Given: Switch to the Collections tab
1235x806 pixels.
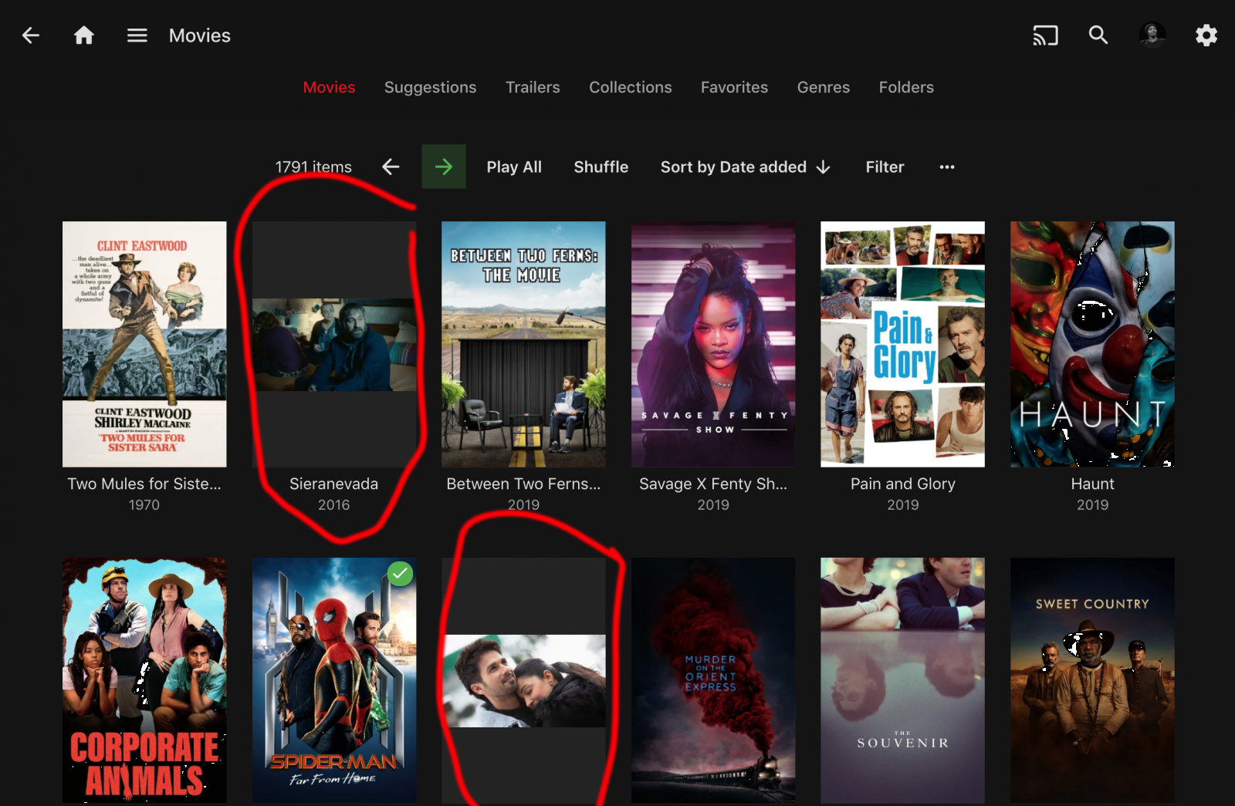Looking at the screenshot, I should [x=631, y=87].
